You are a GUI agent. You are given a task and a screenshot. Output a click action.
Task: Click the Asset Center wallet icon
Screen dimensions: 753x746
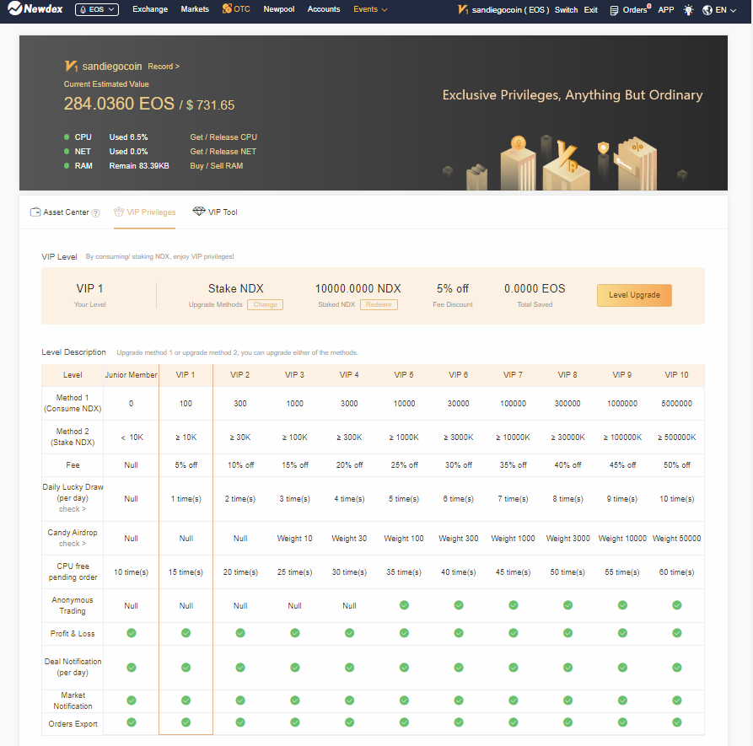35,212
